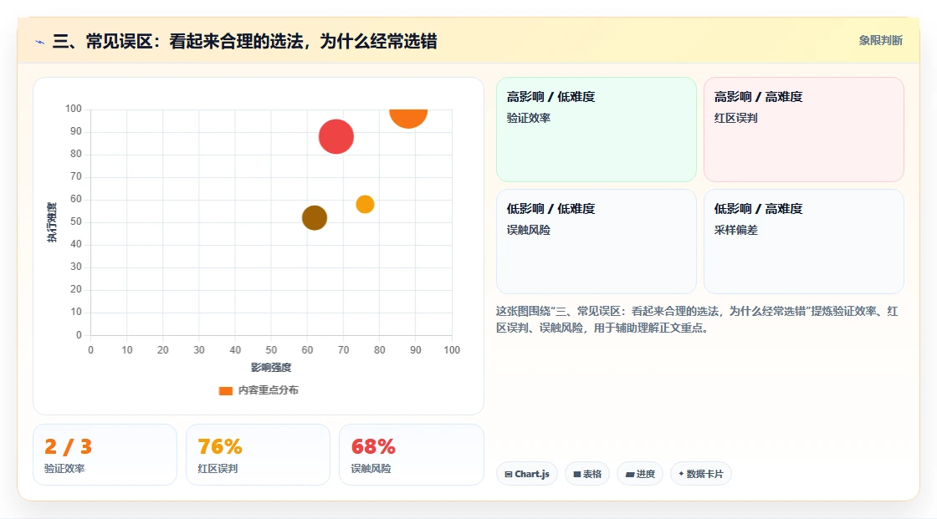The image size is (937, 519).
Task: Open the 高影响 / 高难度 quadrant card
Action: (x=804, y=130)
